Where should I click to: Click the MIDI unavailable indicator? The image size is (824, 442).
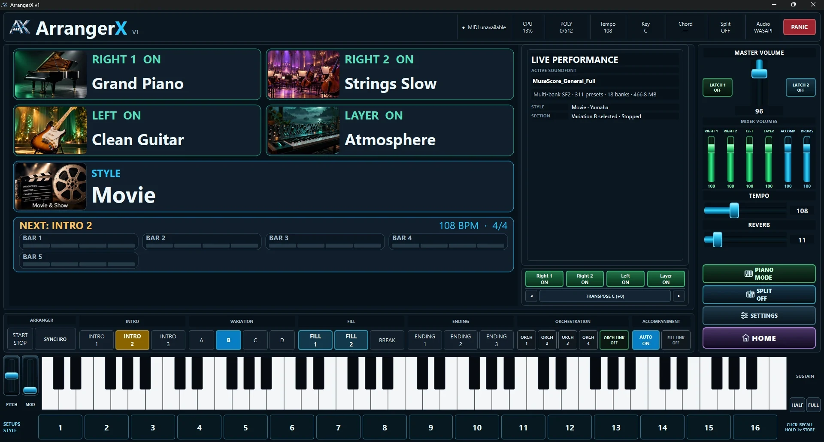pyautogui.click(x=484, y=27)
